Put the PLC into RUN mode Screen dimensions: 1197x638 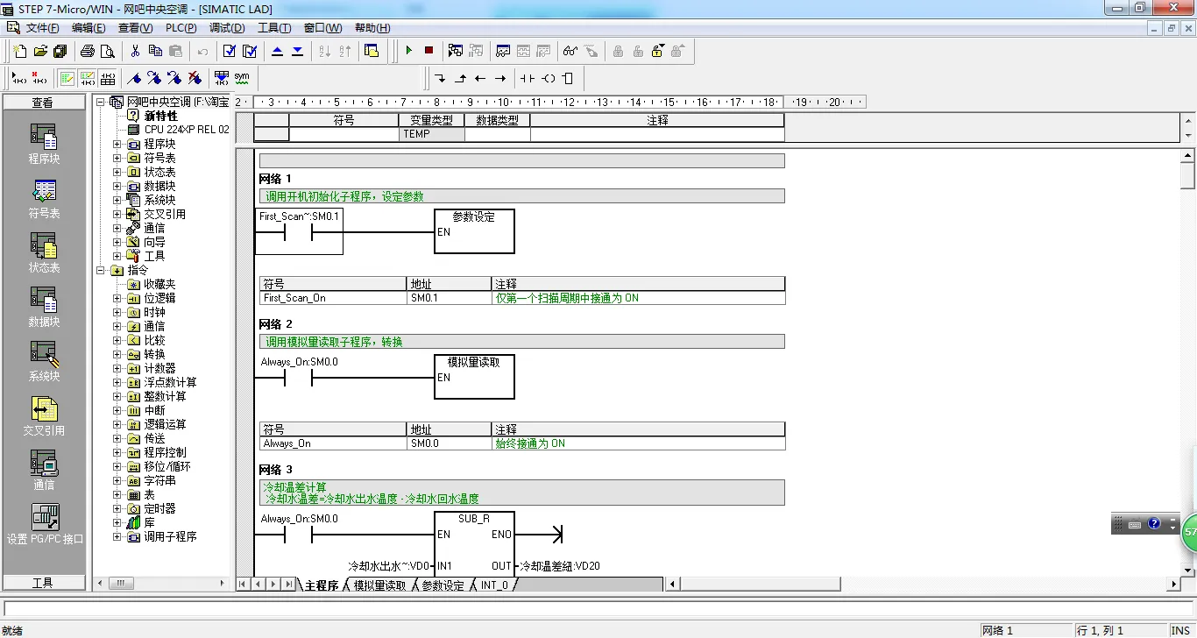pyautogui.click(x=408, y=51)
